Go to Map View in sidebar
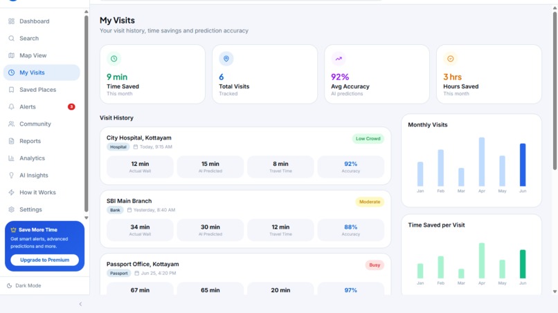The height and width of the screenshot is (313, 558). (x=42, y=55)
